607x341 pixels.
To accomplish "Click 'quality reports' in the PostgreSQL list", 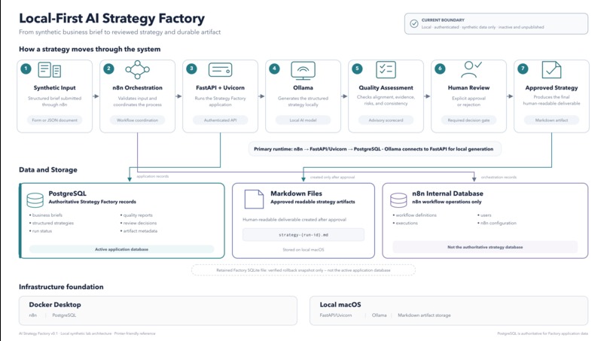I will (138, 215).
